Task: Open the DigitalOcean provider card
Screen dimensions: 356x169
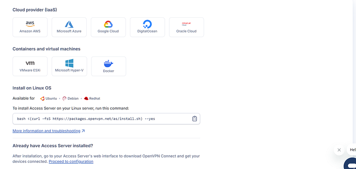Action: [x=147, y=27]
